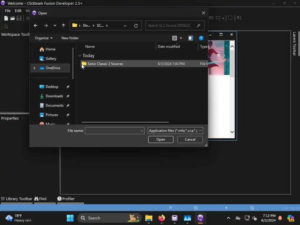This screenshot has height=225, width=300.
Task: Expand the OneDrive tree node
Action: 35,68
